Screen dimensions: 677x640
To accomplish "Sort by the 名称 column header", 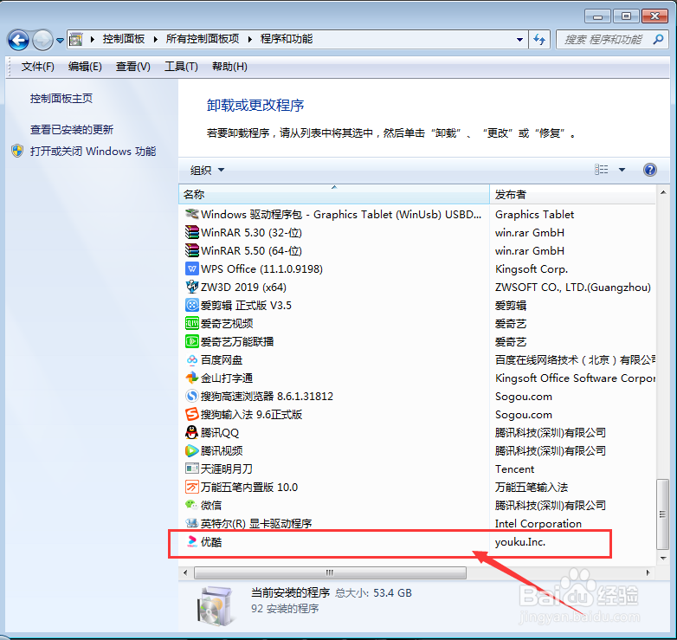I will [x=334, y=194].
